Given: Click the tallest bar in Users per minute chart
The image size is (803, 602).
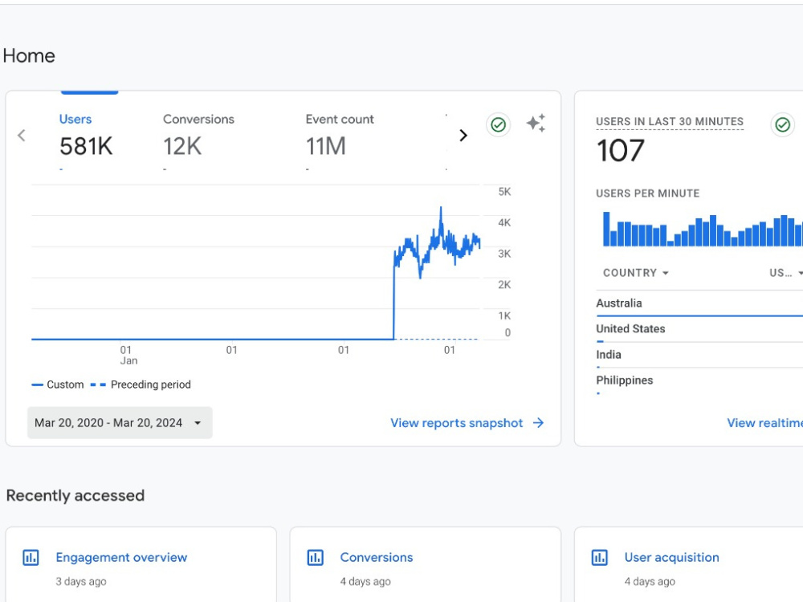Looking at the screenshot, I should pos(606,229).
